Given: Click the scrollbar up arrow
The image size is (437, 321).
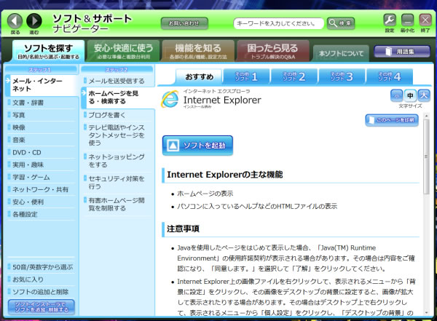Looking at the screenshot, I should click(x=426, y=115).
